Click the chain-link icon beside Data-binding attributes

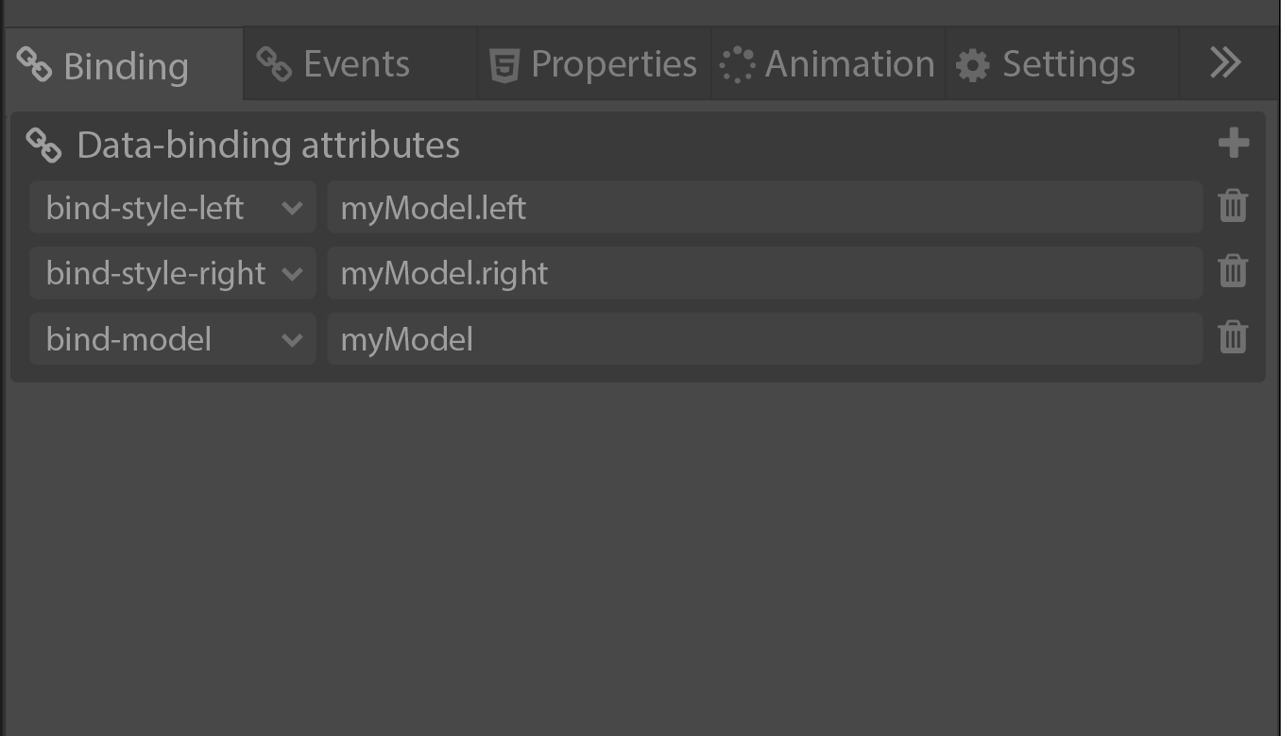pos(43,145)
